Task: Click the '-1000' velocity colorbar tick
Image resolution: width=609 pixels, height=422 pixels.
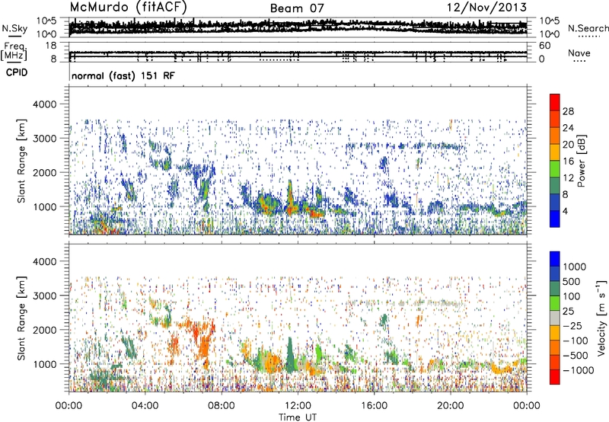Action: tap(579, 370)
